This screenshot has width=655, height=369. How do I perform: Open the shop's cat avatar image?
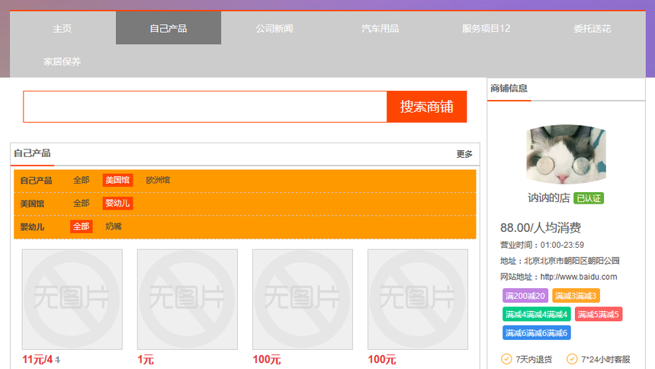point(566,154)
